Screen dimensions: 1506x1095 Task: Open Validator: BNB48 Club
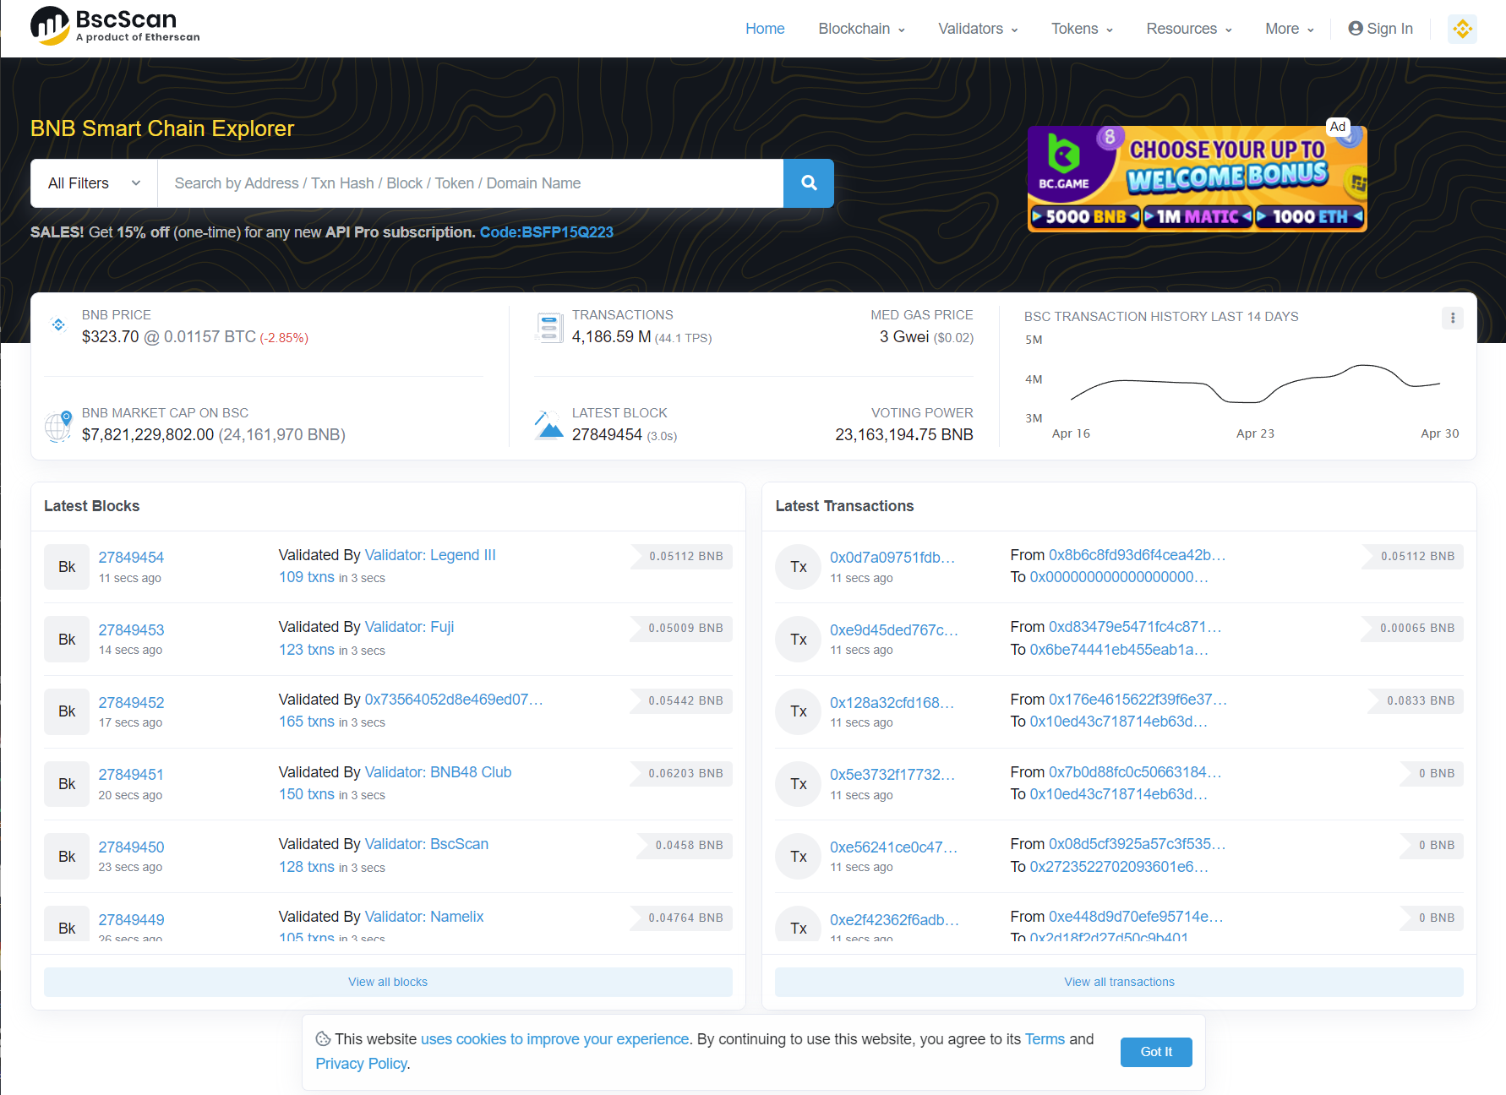[x=438, y=772]
